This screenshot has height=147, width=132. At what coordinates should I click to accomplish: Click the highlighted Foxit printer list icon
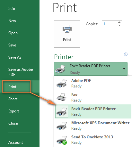[x=62, y=111]
